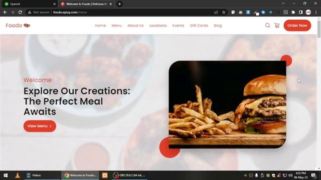This screenshot has width=321, height=180.
Task: Click the burger and fries hero image
Action: 227,104
